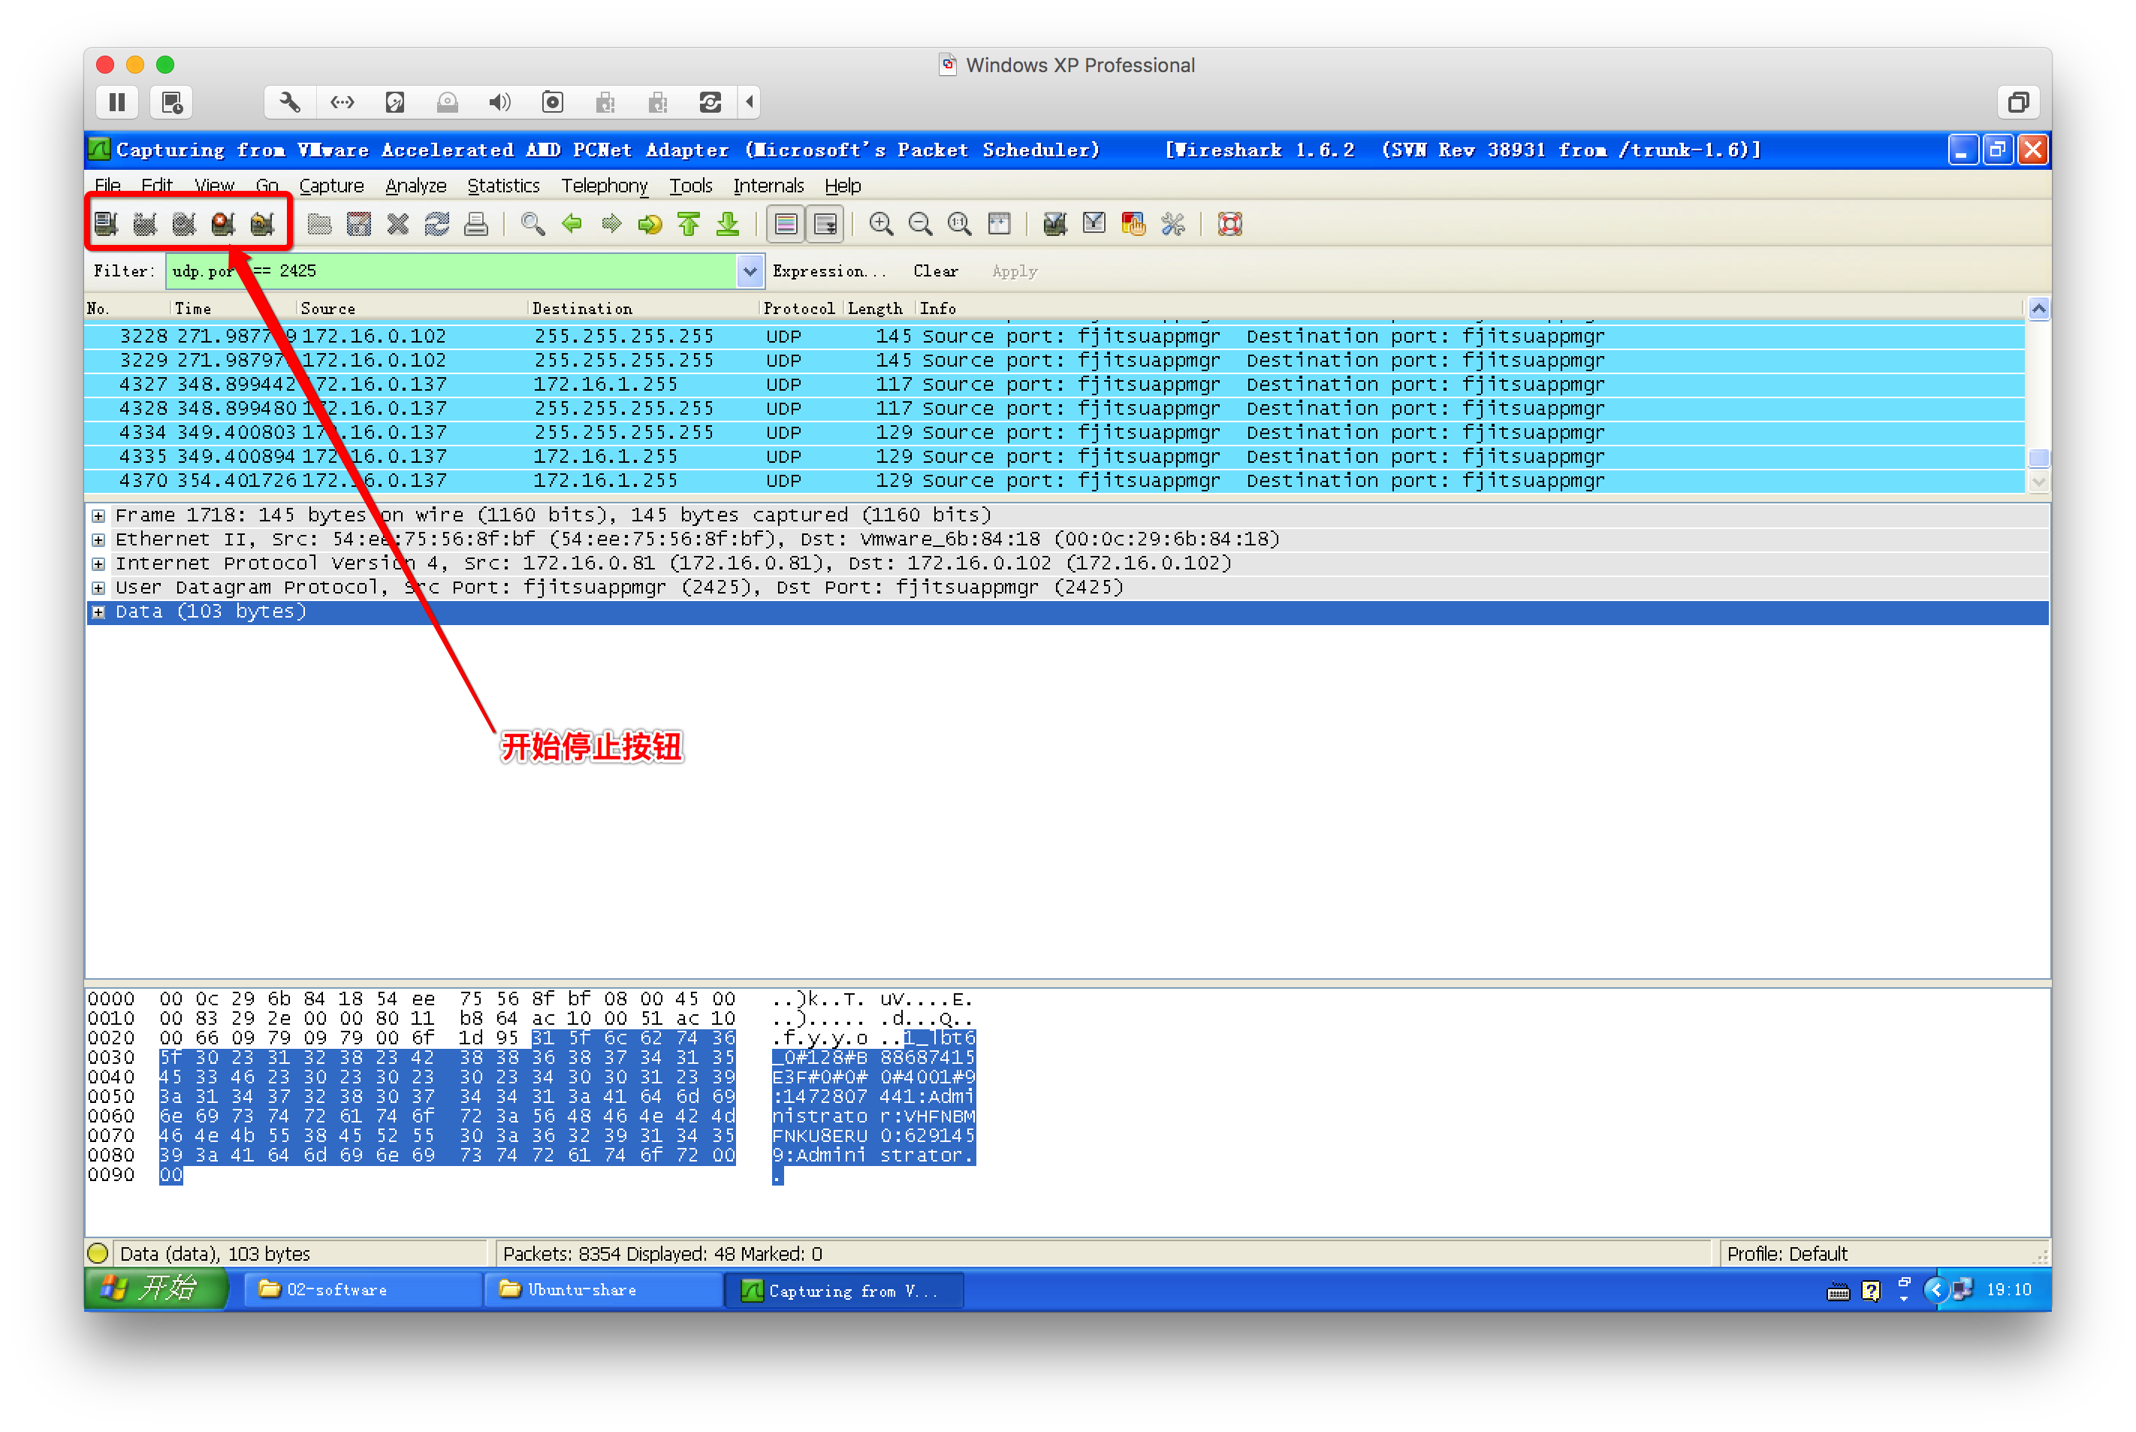Click the Expression... button
The image size is (2136, 1432).
pyautogui.click(x=828, y=271)
